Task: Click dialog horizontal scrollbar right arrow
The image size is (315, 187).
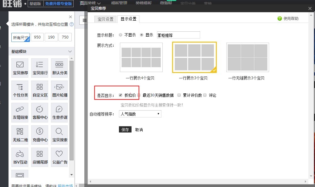Action: click(x=305, y=181)
